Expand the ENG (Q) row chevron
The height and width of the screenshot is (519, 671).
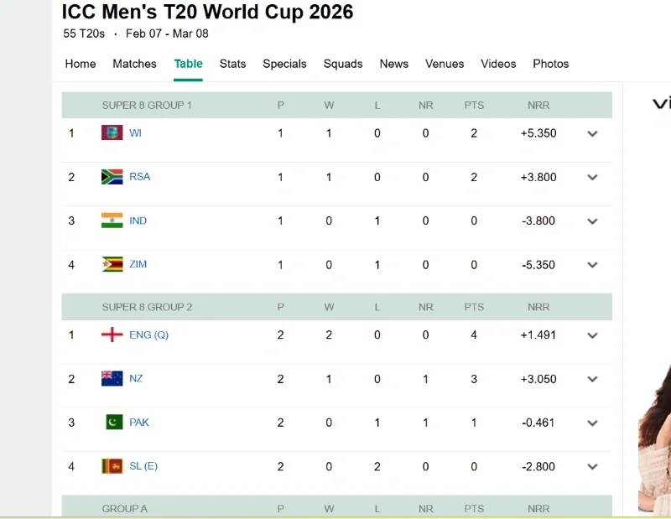592,335
